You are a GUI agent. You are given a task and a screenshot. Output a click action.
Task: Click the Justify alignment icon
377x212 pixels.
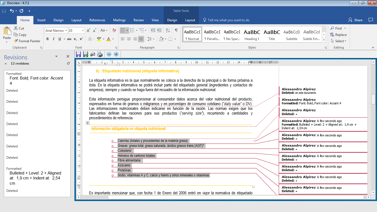pos(141,39)
